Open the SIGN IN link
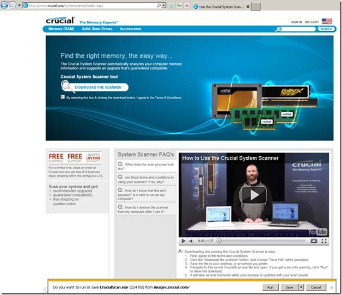 [x=296, y=22]
